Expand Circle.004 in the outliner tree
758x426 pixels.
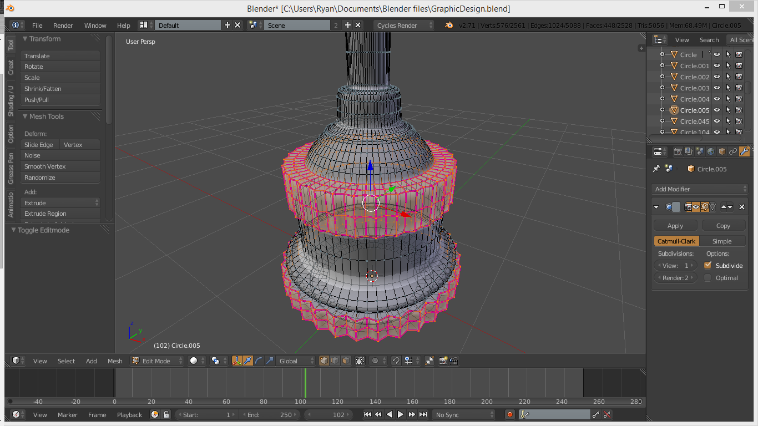(661, 99)
